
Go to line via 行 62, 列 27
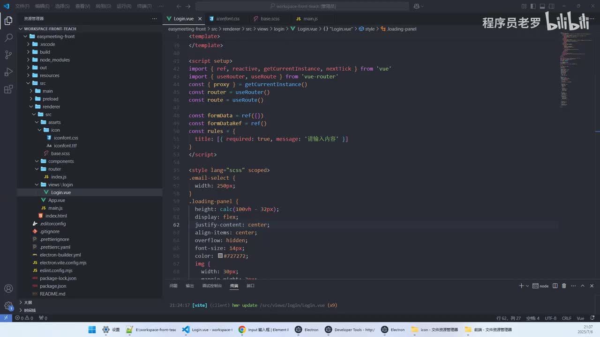[508, 318]
